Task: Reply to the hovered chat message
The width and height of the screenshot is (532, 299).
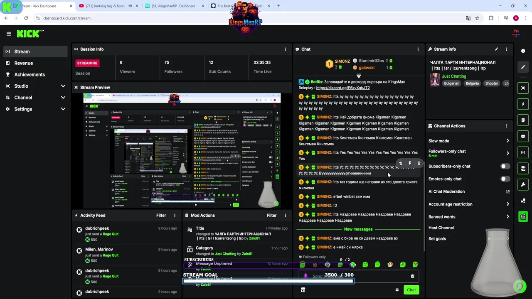Action: coord(400,164)
